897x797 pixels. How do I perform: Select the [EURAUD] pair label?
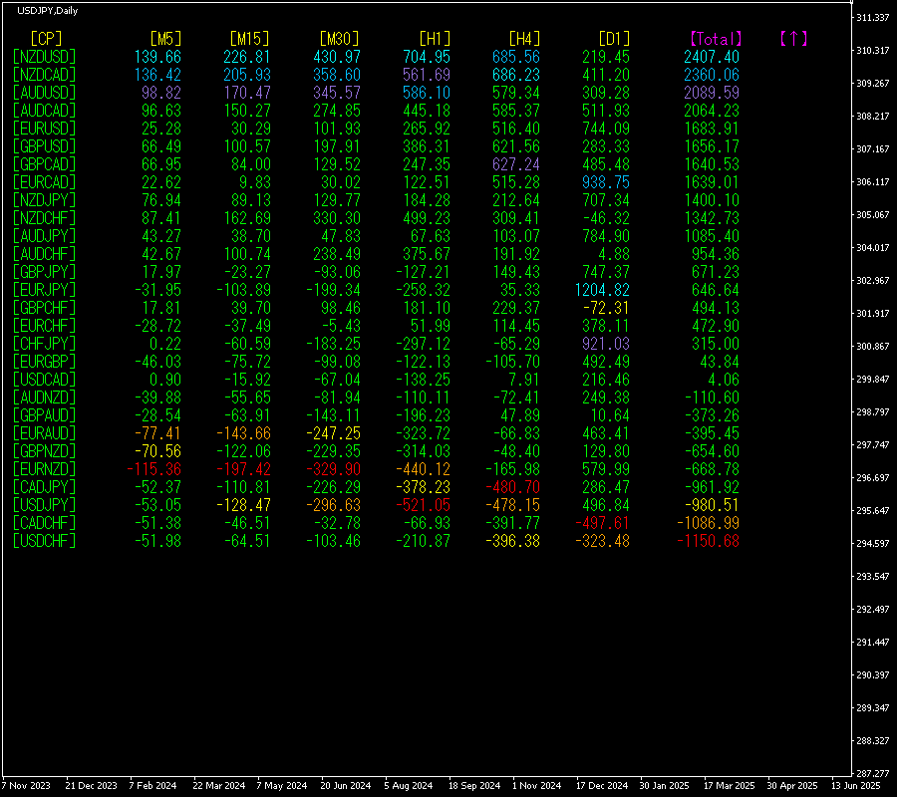(44, 433)
